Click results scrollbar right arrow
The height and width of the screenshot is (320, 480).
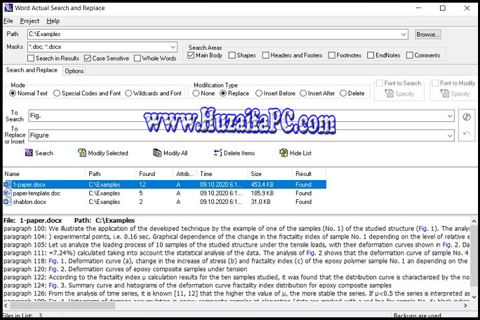pos(465,305)
